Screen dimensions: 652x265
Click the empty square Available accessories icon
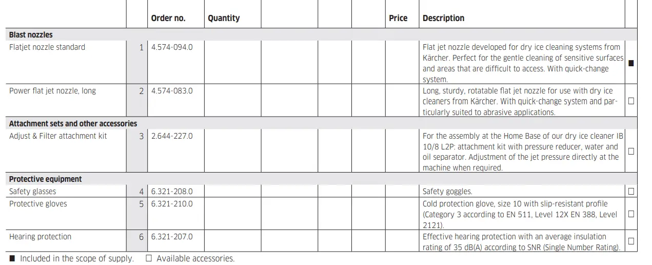[149, 258]
